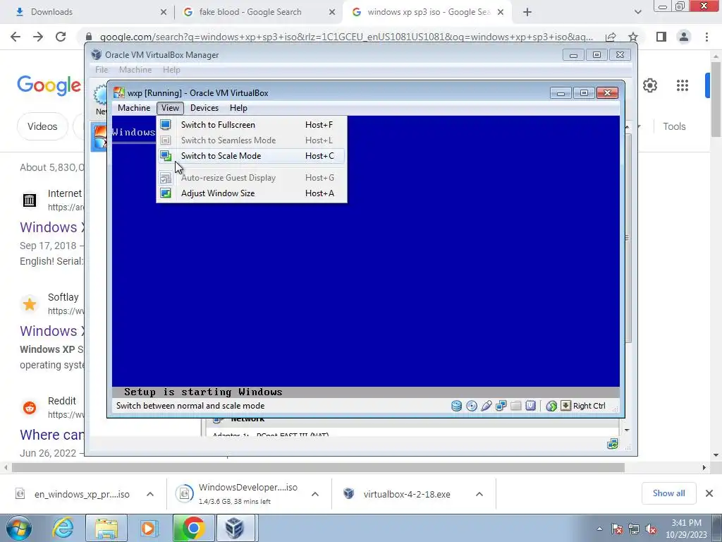The image size is (722, 542).
Task: Click the mouse integration status icon
Action: coord(551,406)
